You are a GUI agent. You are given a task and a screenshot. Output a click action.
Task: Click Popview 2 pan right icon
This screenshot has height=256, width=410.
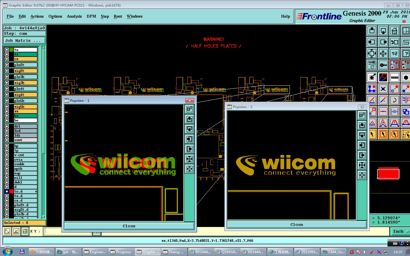pos(362,155)
